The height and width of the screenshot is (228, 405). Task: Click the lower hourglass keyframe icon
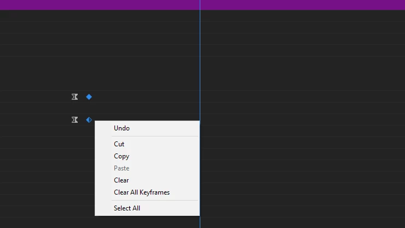coord(74,120)
